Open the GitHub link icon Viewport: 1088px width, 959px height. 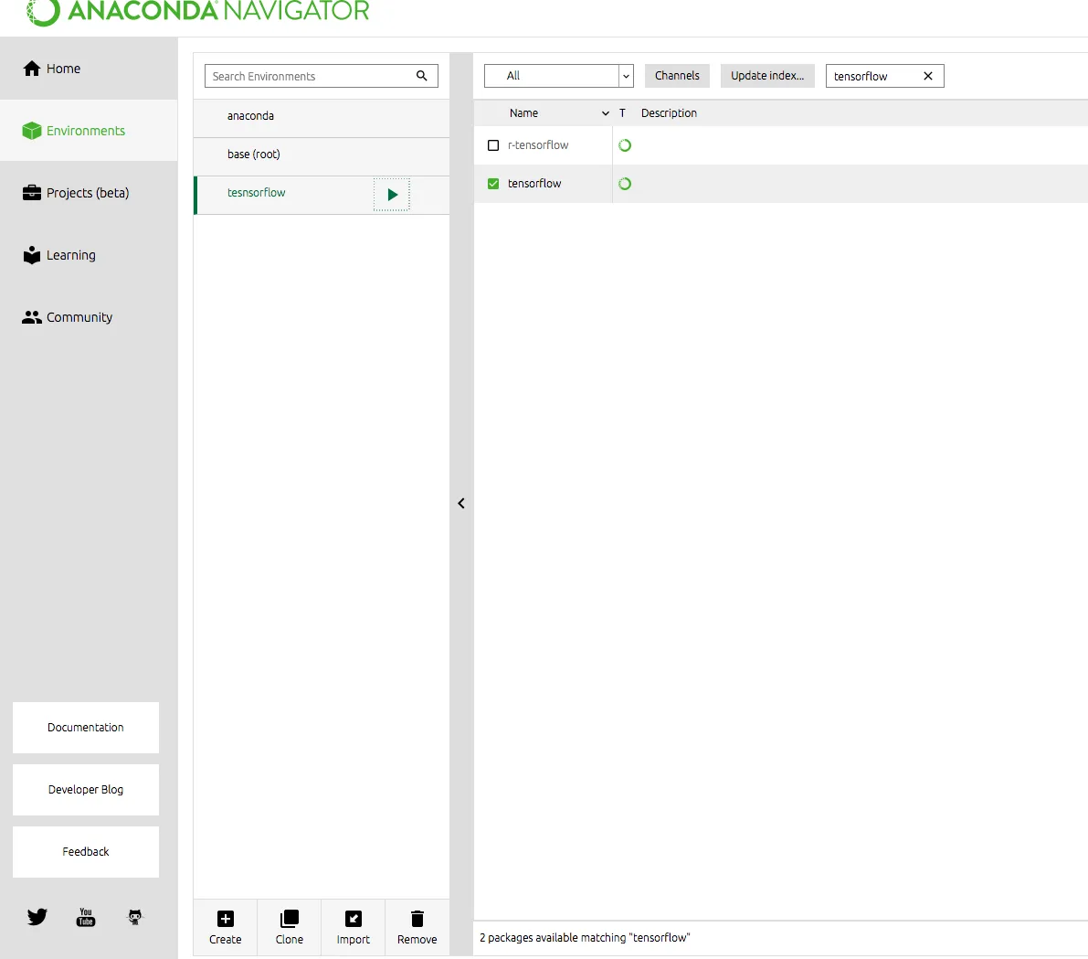[x=135, y=917]
